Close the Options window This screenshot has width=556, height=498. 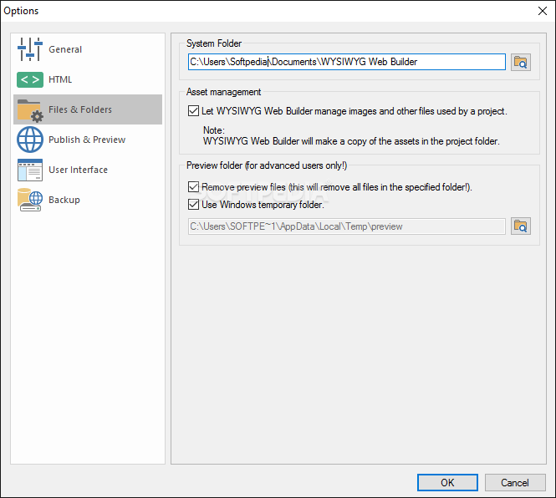click(x=542, y=11)
